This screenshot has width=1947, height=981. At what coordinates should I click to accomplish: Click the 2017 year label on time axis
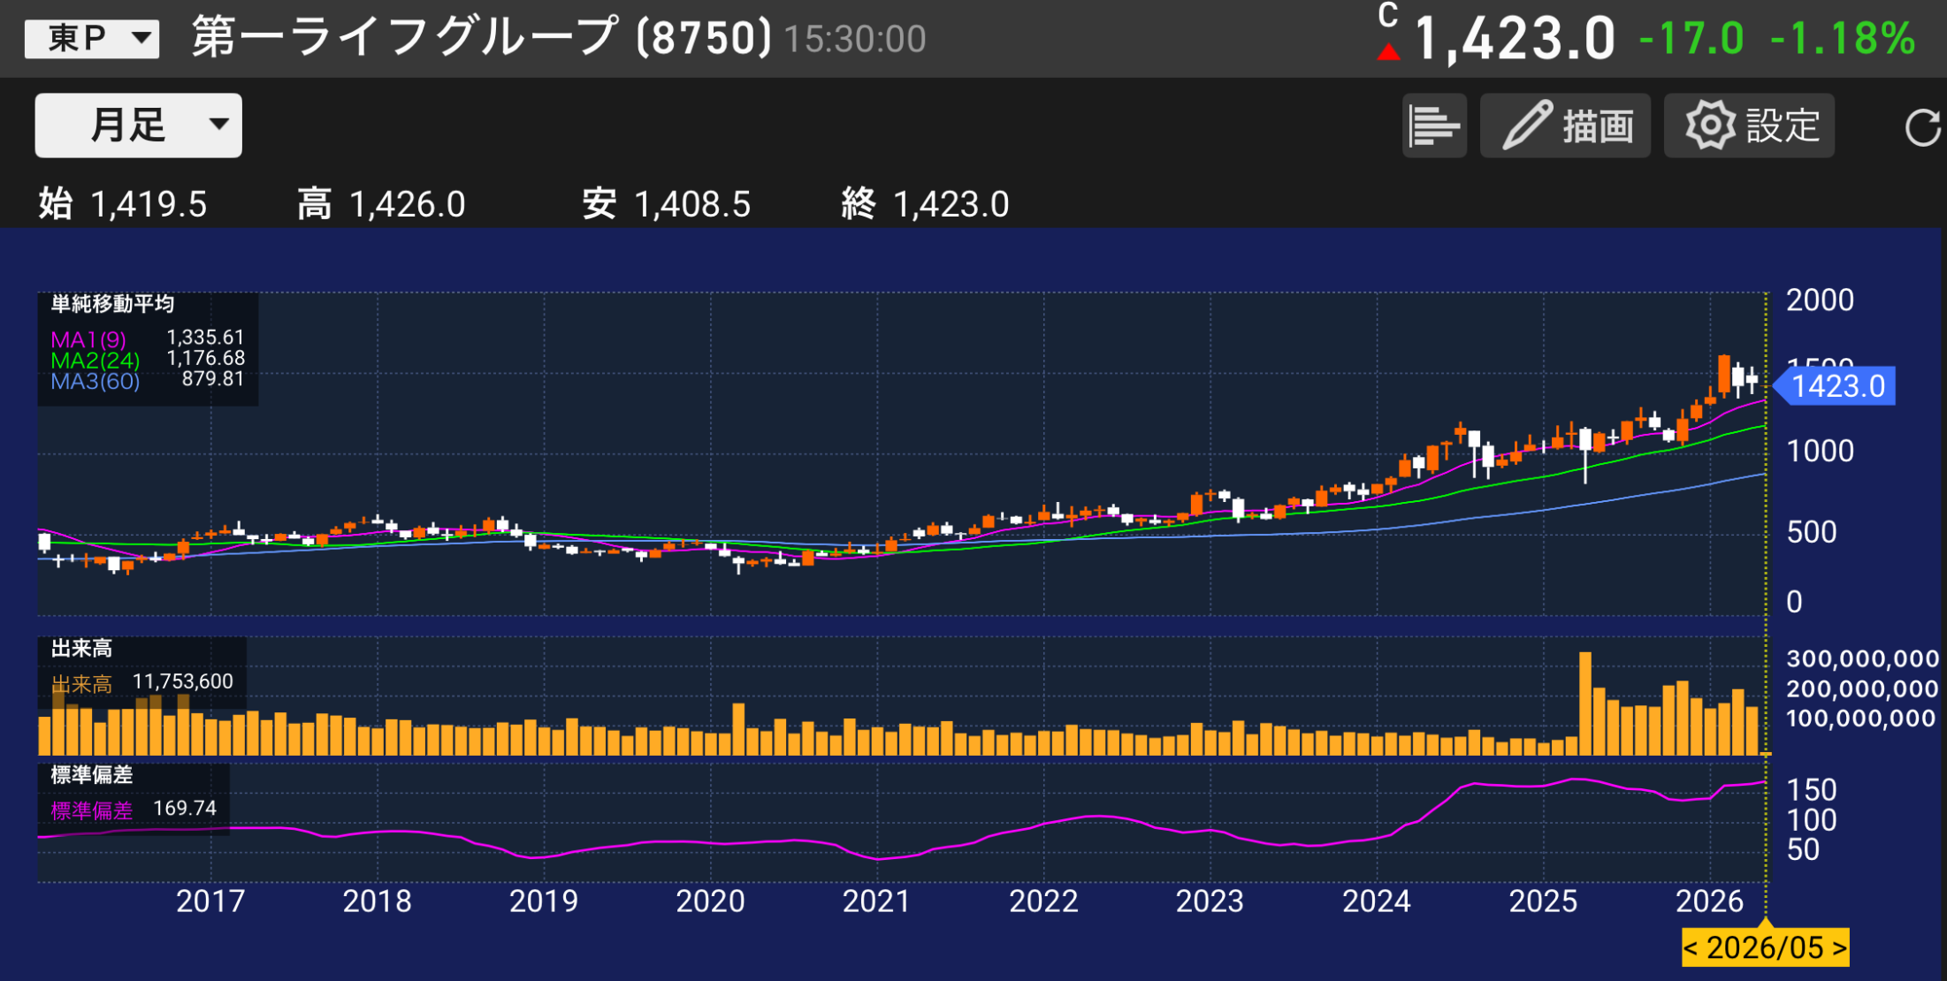coord(210,901)
